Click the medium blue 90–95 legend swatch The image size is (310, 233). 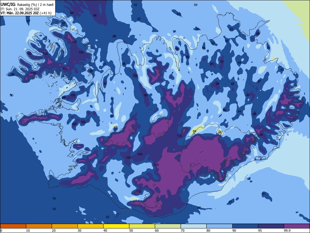click(x=245, y=226)
